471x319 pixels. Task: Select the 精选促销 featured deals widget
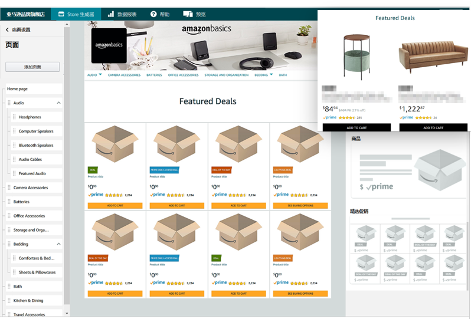point(408,249)
